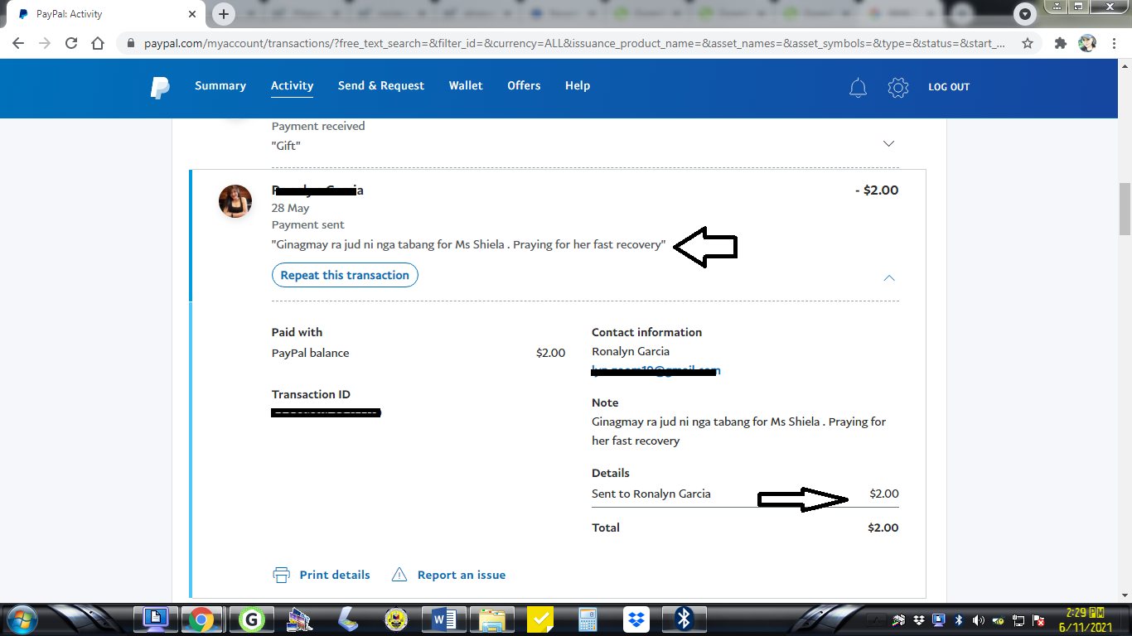This screenshot has width=1132, height=636.
Task: Click Chrome forward arrow
Action: point(45,43)
